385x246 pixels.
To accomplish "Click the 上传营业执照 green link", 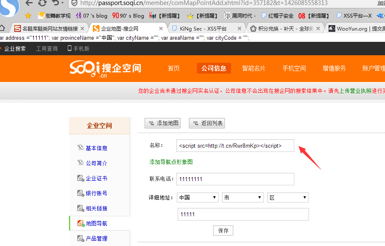I will (355, 91).
